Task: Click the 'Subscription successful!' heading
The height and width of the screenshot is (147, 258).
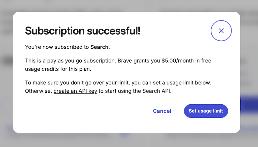Action: click(83, 31)
